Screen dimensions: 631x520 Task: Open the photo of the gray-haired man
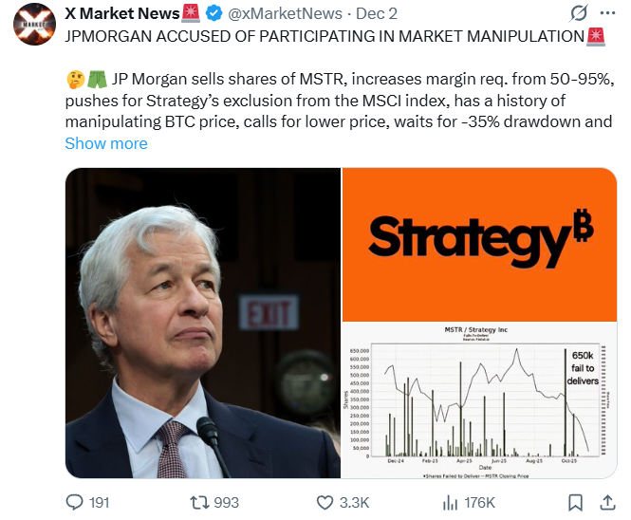[x=202, y=323]
